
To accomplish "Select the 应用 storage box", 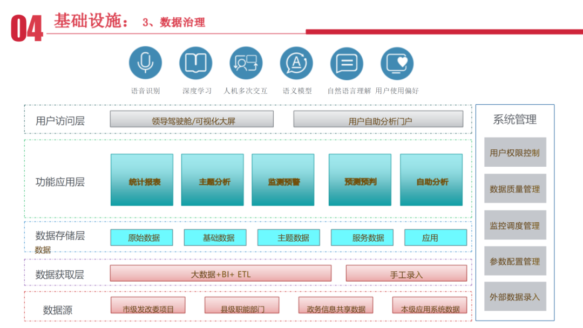I will coord(436,238).
